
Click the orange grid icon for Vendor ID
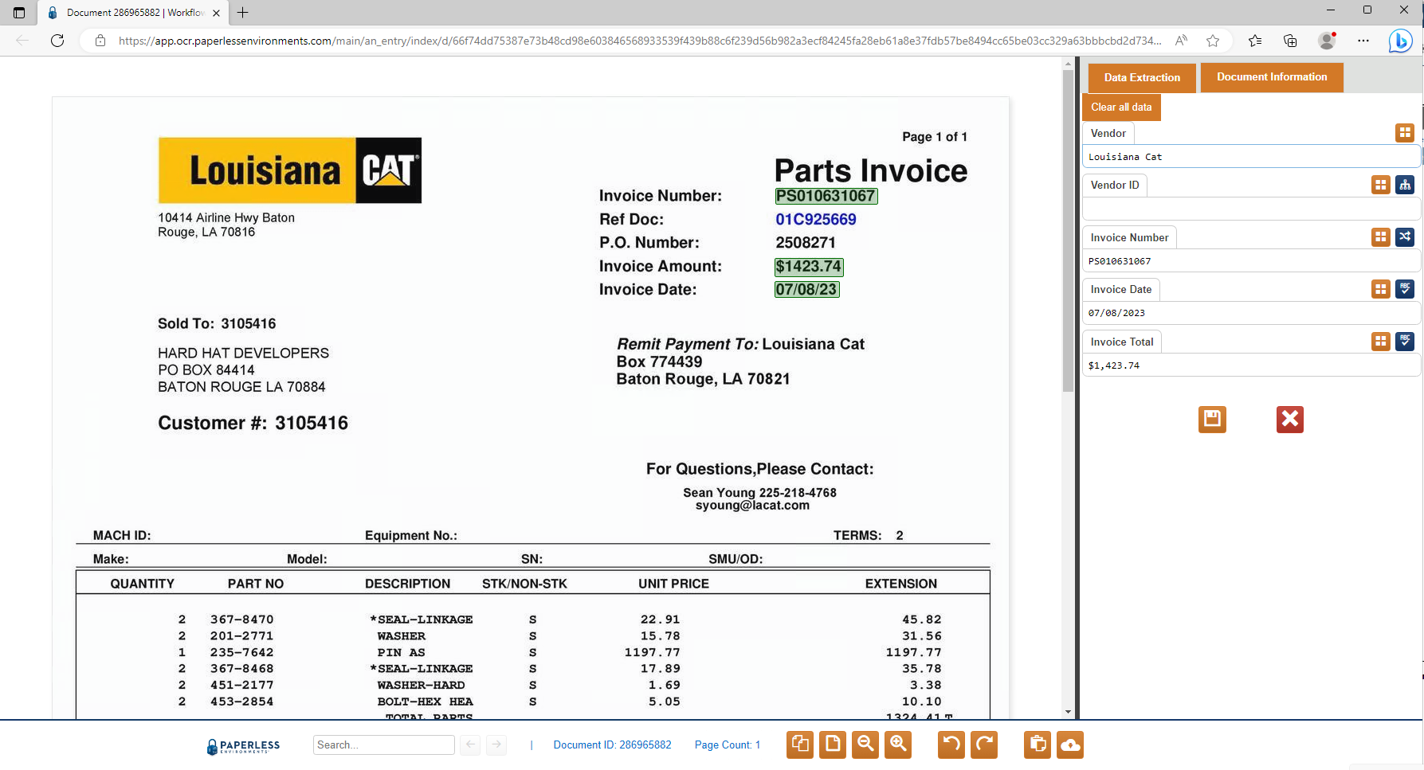click(1381, 185)
